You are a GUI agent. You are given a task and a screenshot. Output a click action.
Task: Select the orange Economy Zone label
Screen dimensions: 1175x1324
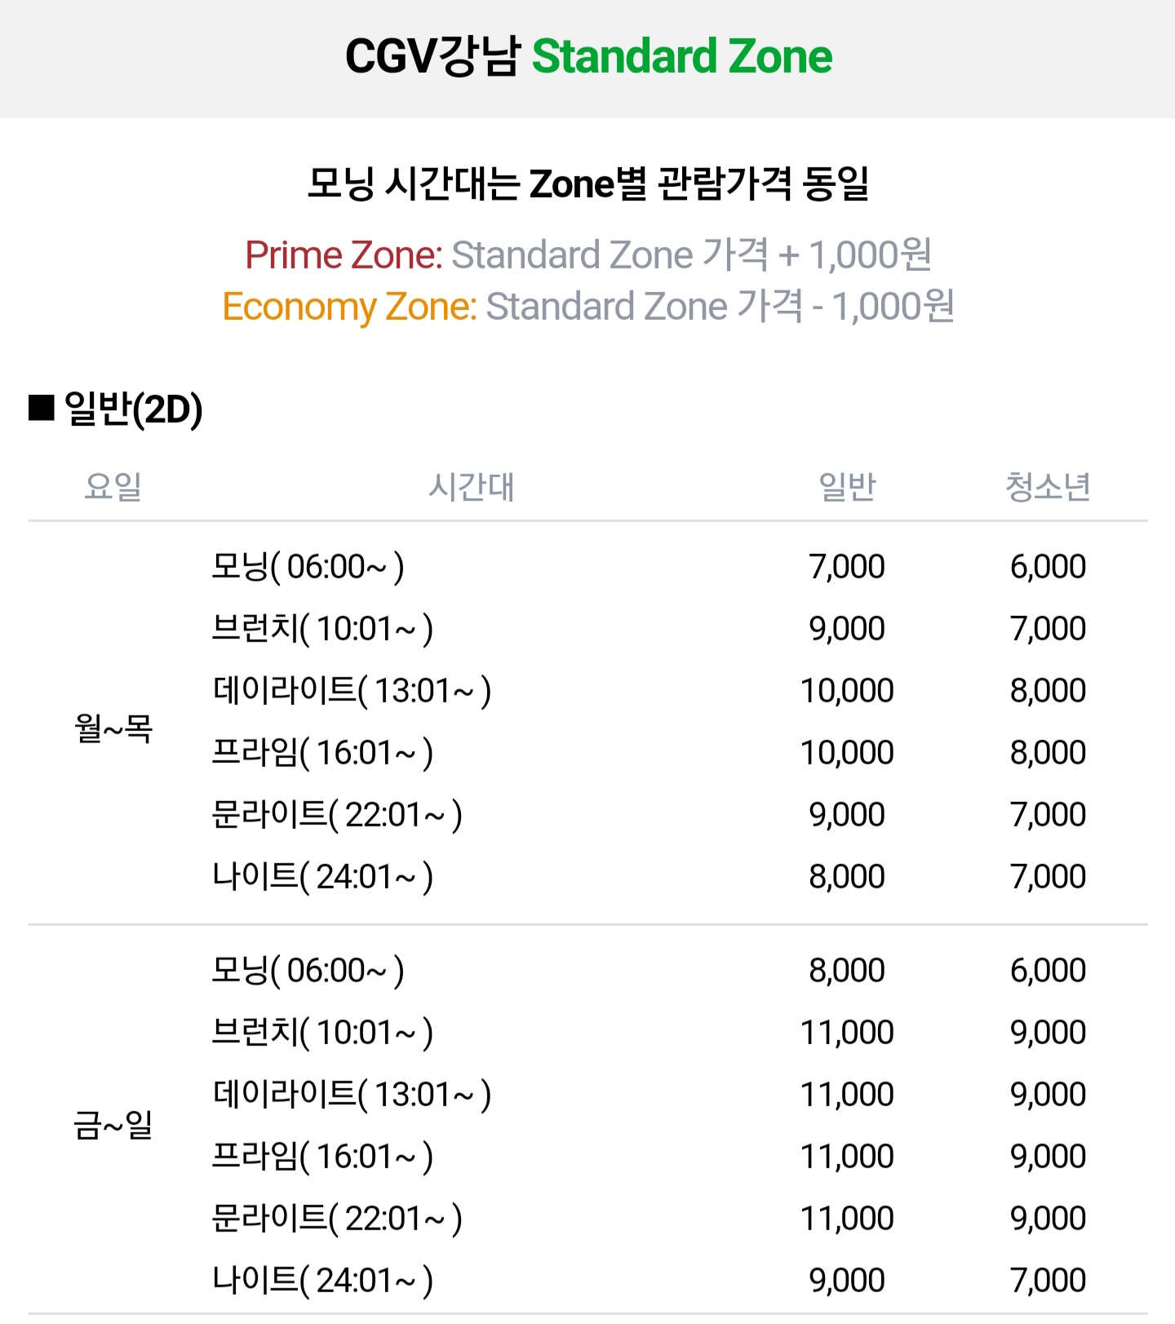tap(349, 308)
